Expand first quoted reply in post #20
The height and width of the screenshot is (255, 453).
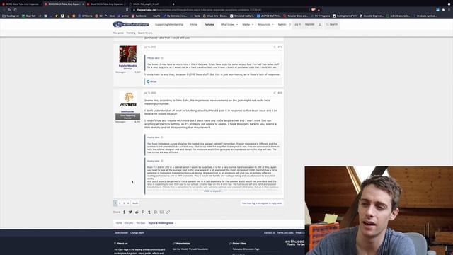click(x=162, y=137)
